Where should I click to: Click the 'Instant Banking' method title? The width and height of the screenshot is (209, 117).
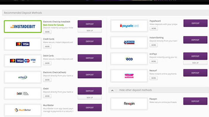(156, 38)
